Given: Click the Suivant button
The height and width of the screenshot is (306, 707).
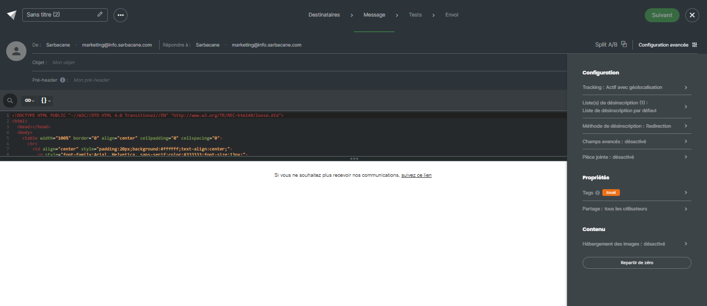Looking at the screenshot, I should [662, 15].
